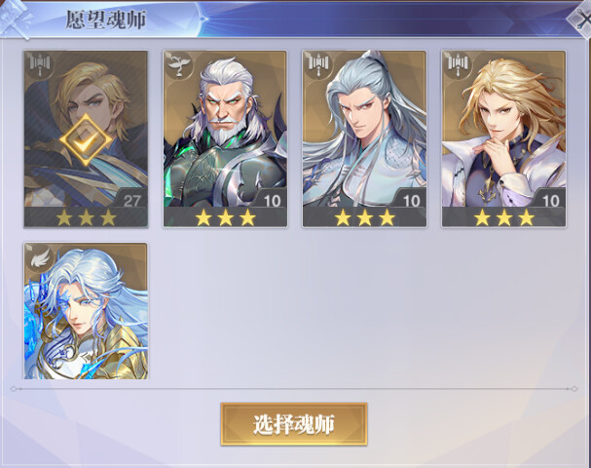Viewport: 591px width, 468px height.
Task: Toggle the golden checkmark on blond hero
Action: pos(86,140)
